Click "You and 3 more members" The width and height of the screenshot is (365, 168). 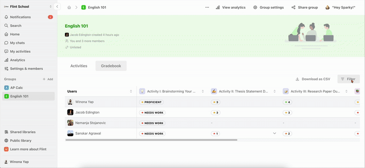87,41
